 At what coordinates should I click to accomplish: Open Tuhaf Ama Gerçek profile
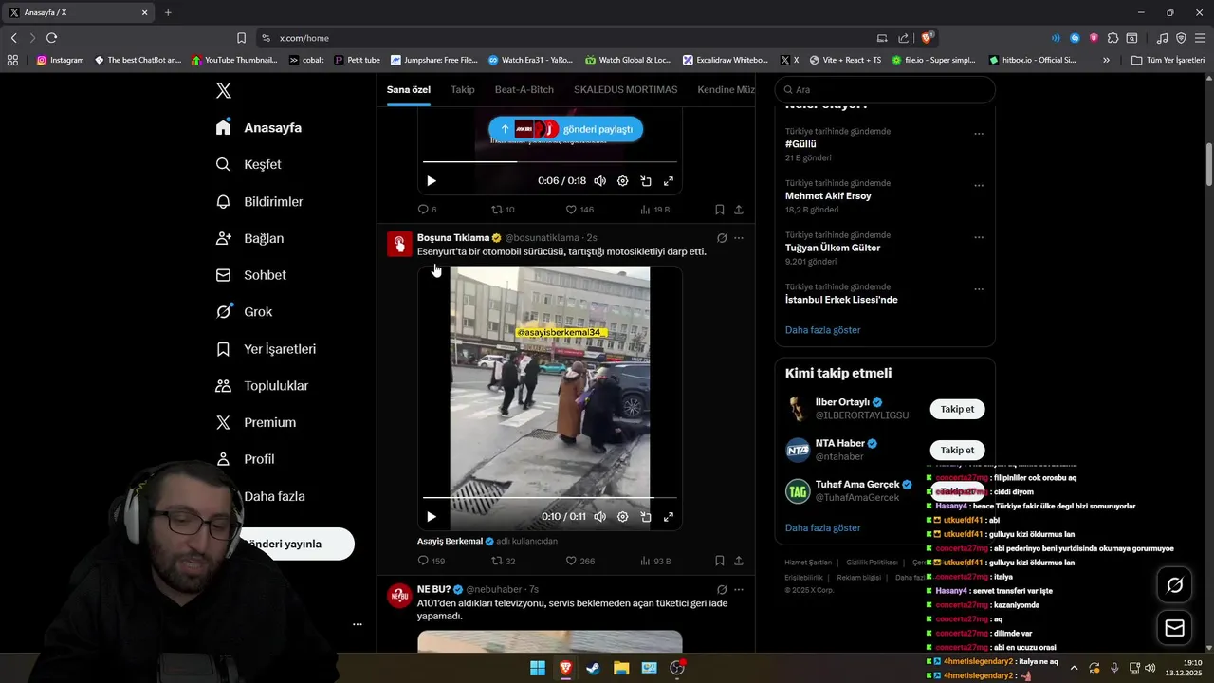(x=857, y=484)
